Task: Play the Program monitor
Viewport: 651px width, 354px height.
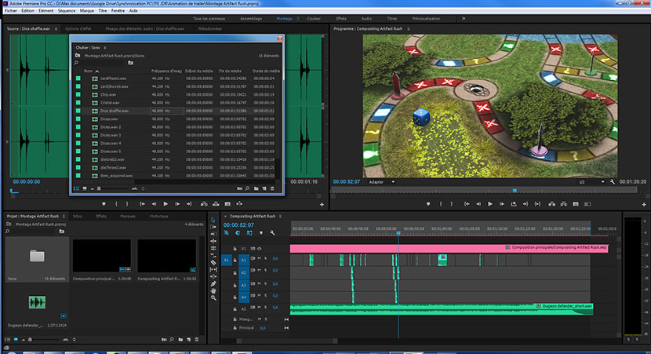Action: coord(490,204)
